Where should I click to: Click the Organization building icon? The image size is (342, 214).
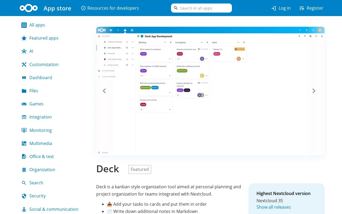click(24, 170)
